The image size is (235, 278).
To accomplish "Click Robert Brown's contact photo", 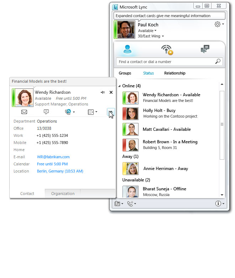I will pos(132,145).
